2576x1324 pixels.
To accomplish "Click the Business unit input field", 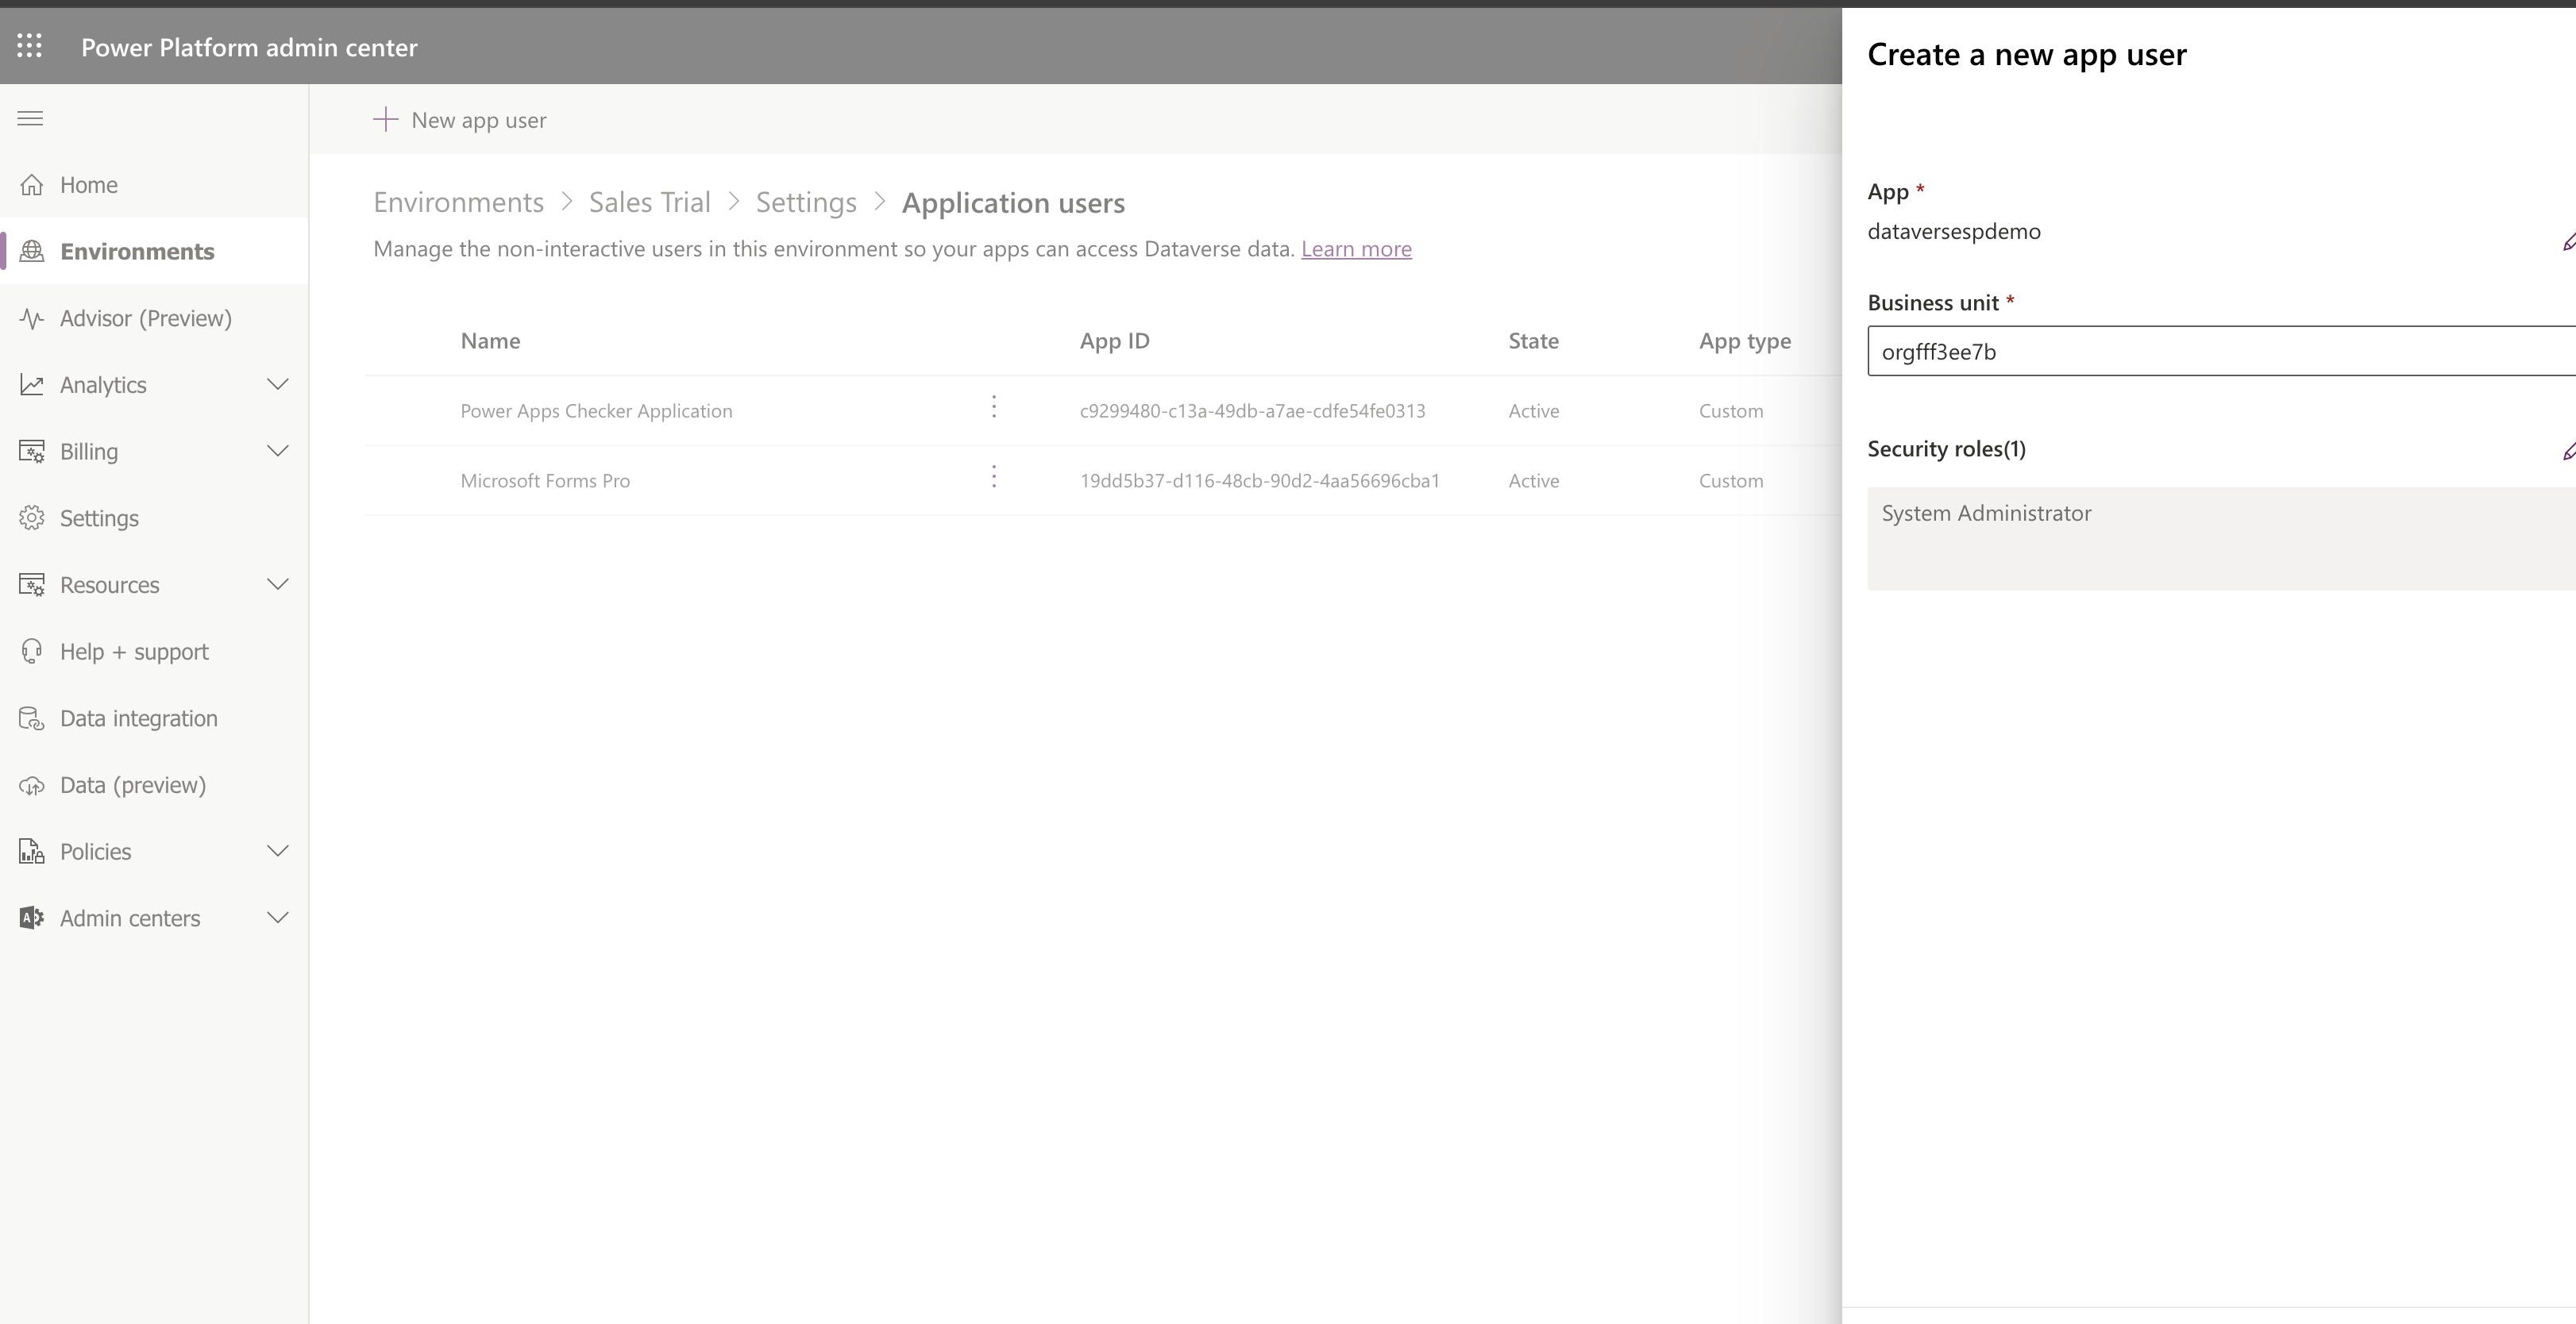I will 2222,351.
